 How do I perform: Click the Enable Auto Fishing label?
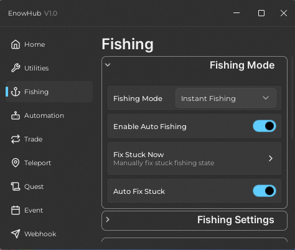pos(150,127)
